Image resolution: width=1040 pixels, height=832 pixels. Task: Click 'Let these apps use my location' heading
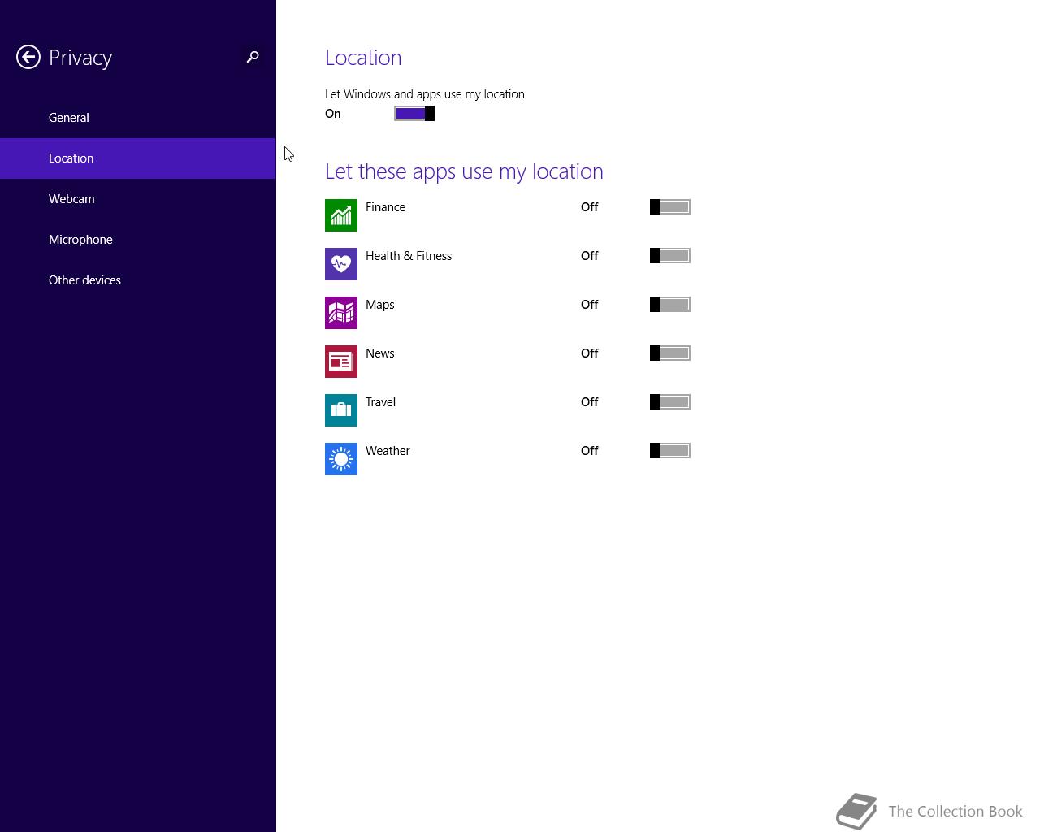pyautogui.click(x=464, y=171)
